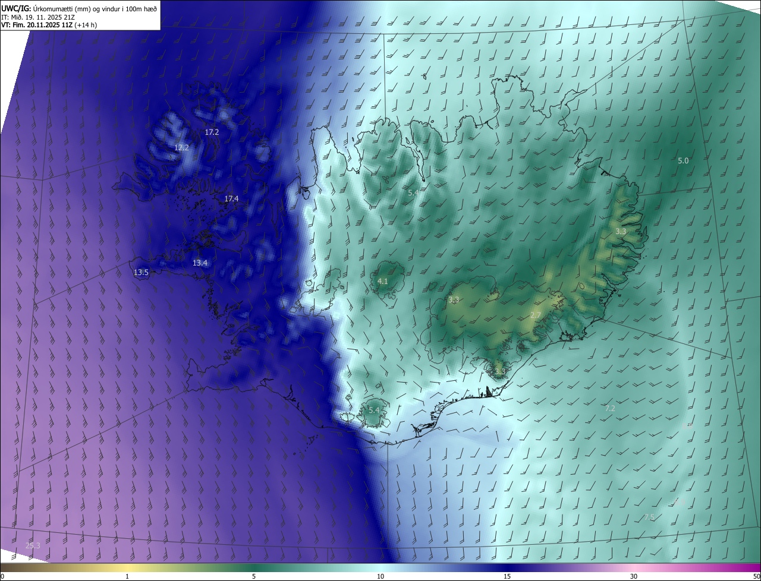The image size is (761, 581).
Task: Click the 2.7 map value
Action: point(535,315)
